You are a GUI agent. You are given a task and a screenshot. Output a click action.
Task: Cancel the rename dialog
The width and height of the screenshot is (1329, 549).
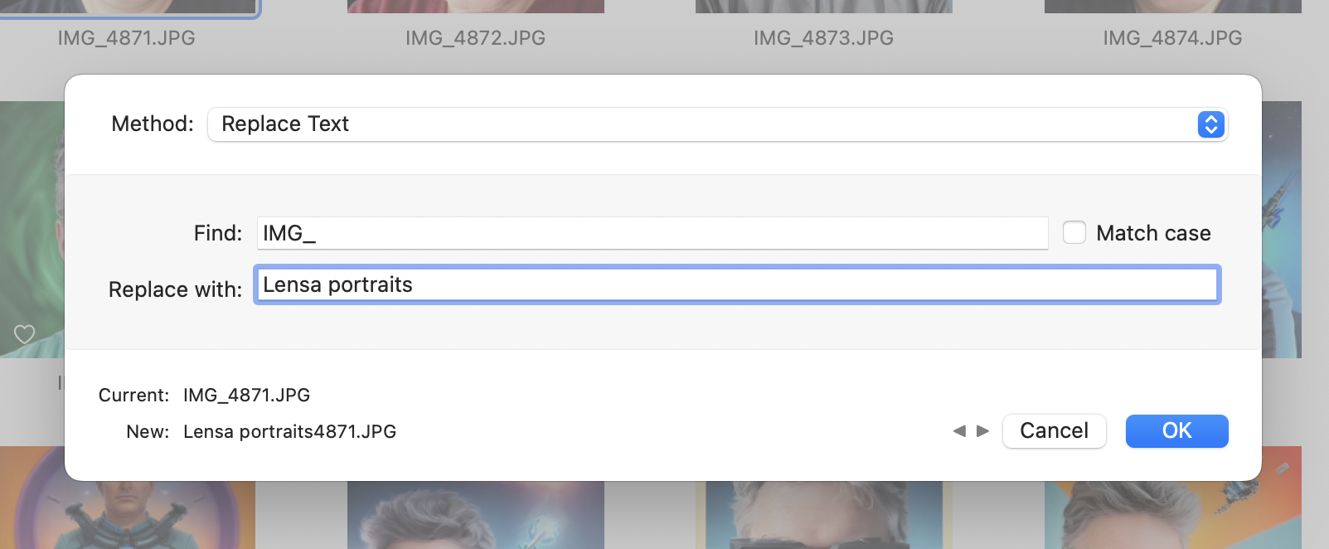1054,431
